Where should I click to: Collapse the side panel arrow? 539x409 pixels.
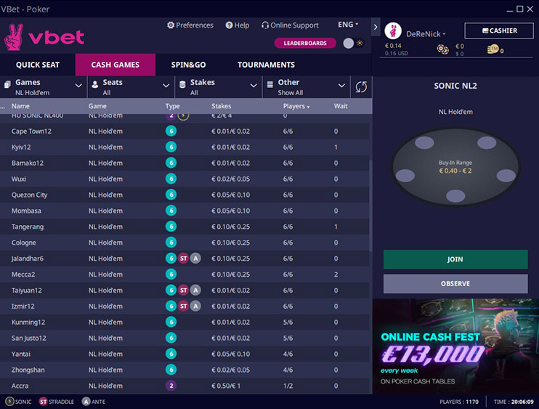tap(376, 27)
